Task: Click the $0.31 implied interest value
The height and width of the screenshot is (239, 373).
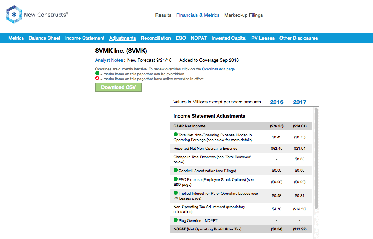Action: tap(300, 195)
